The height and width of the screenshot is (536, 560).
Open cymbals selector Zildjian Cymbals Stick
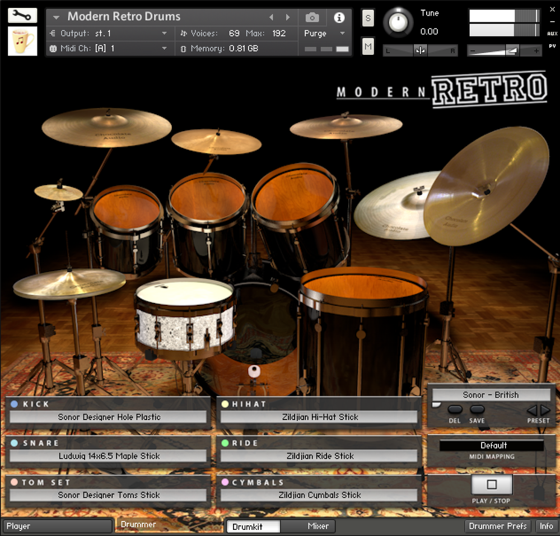(319, 495)
